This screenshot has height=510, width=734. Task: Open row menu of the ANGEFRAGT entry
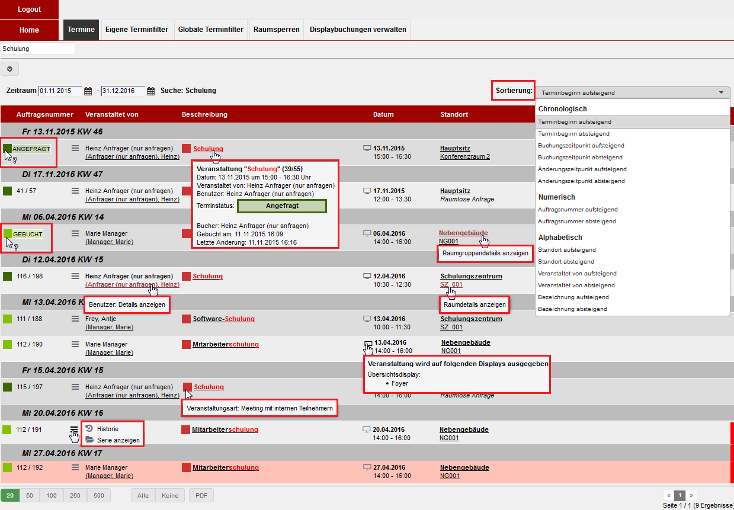click(x=75, y=148)
